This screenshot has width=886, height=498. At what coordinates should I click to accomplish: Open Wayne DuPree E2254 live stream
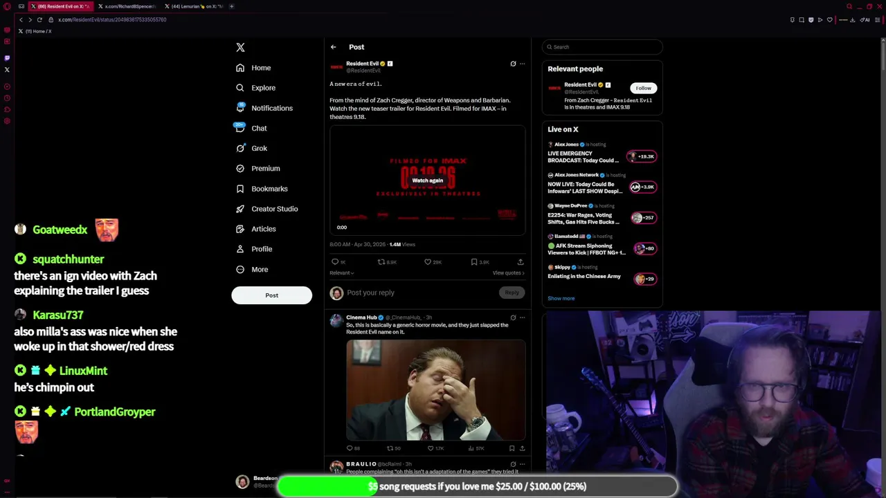tap(602, 214)
